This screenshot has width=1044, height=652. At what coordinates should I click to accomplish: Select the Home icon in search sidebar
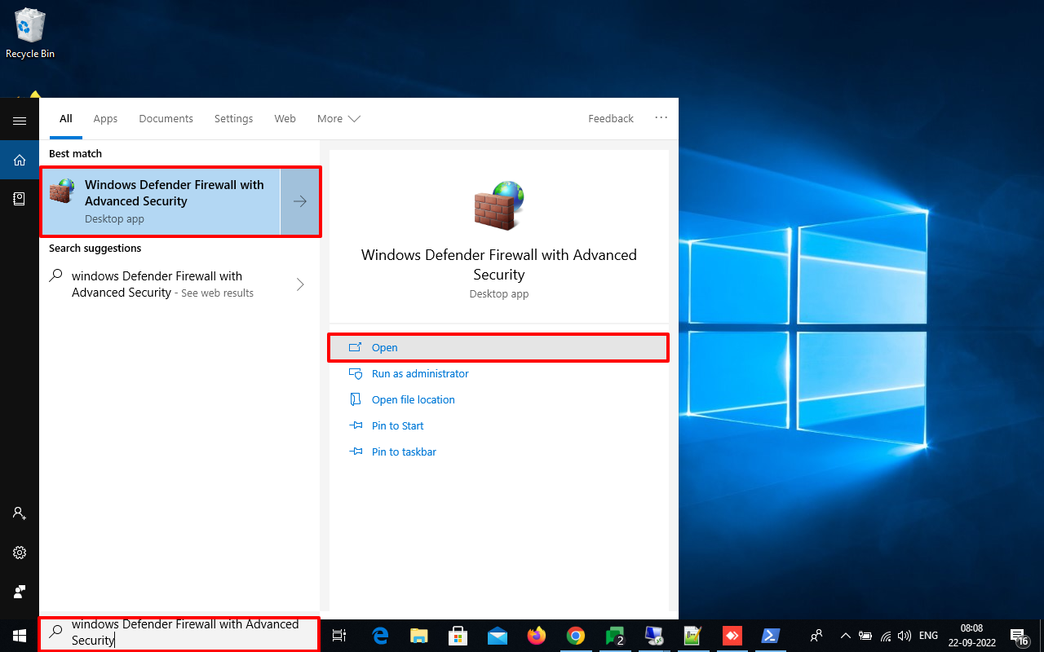click(20, 160)
